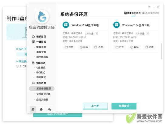Viewport: 165px width, 124px height.
Task: Select the U盘启动 section
Action: [x=41, y=63]
